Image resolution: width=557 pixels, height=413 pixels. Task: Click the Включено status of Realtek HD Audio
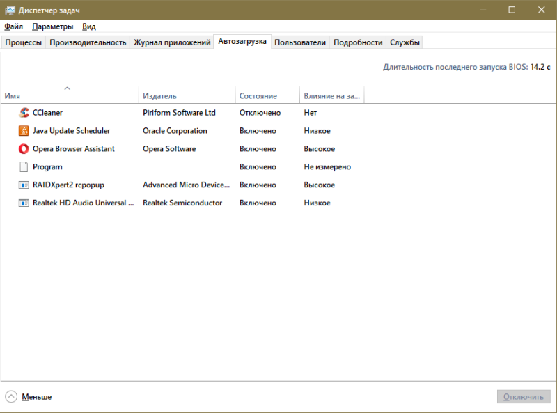pyautogui.click(x=258, y=203)
